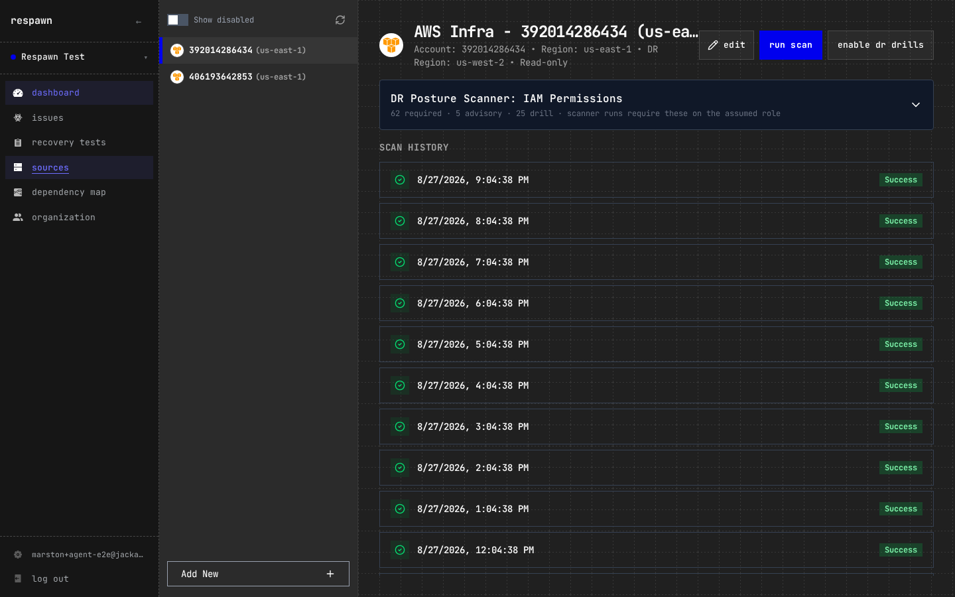Click the success check icon for 12:04:38 PM scan
The width and height of the screenshot is (955, 597).
pyautogui.click(x=400, y=550)
